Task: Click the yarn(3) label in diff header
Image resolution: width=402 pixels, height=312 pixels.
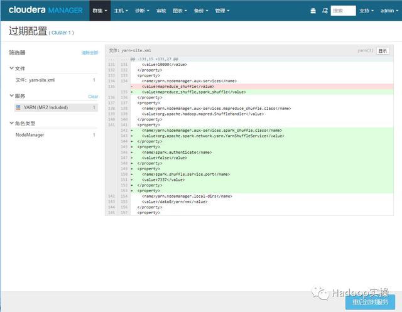Action: pyautogui.click(x=366, y=51)
